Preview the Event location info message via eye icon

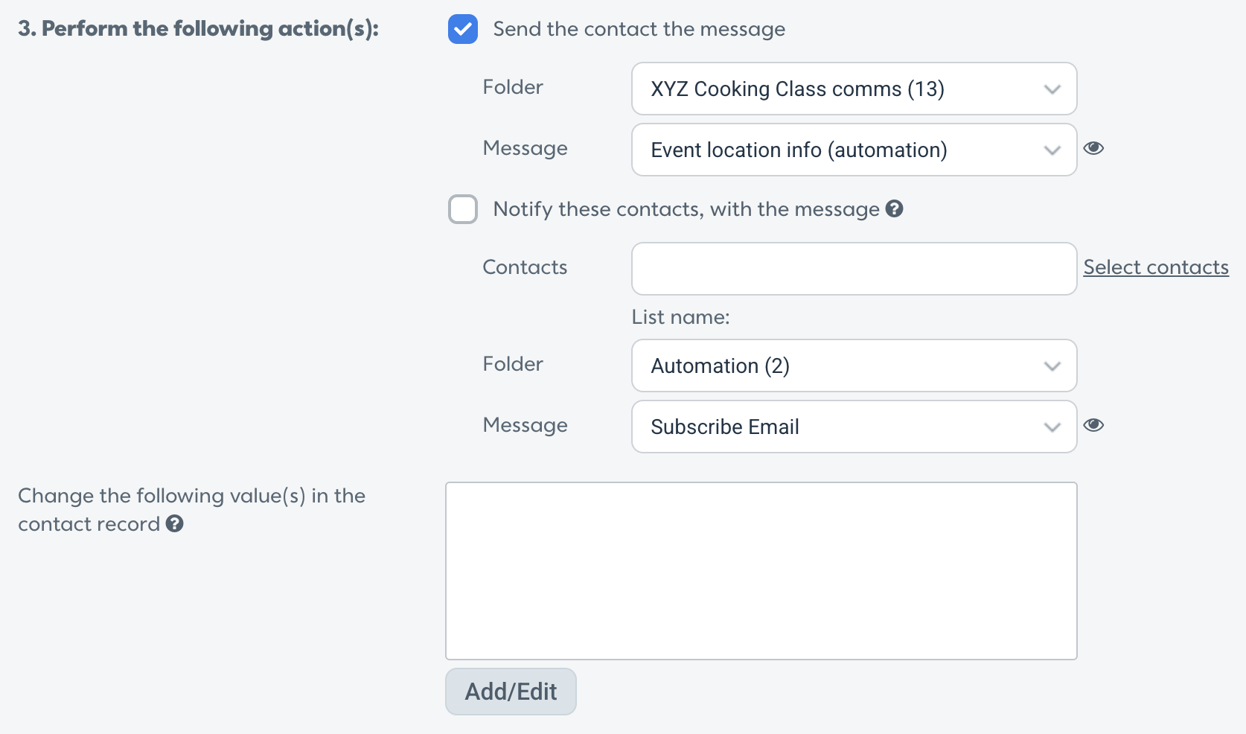click(x=1093, y=148)
